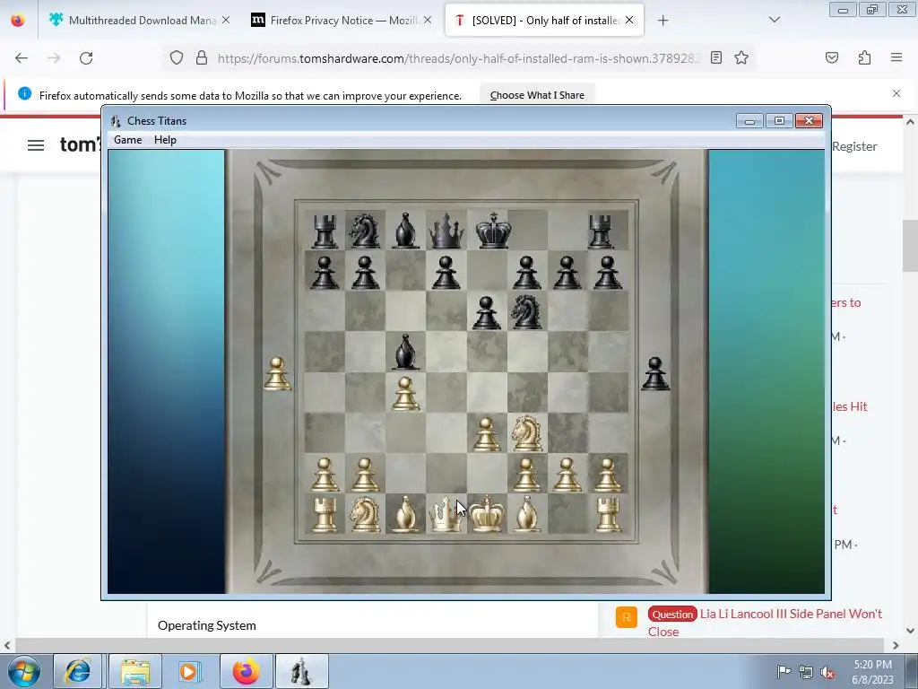Select the white pawn on c4
This screenshot has width=918, height=689.
[405, 393]
